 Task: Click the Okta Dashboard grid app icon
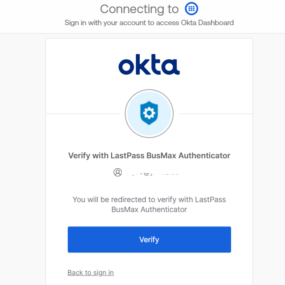click(191, 9)
